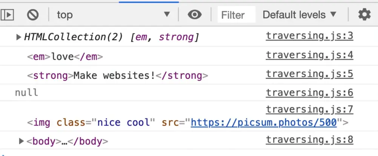
Task: Open traversing.js:7 source link
Action: click(x=309, y=109)
